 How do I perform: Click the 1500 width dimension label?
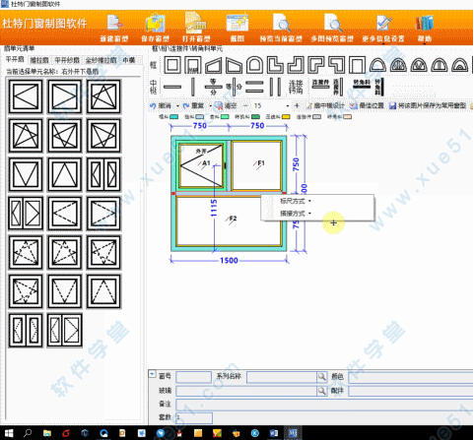(229, 261)
